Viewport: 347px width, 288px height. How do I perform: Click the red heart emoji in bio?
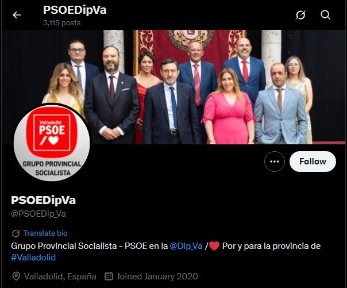click(214, 246)
